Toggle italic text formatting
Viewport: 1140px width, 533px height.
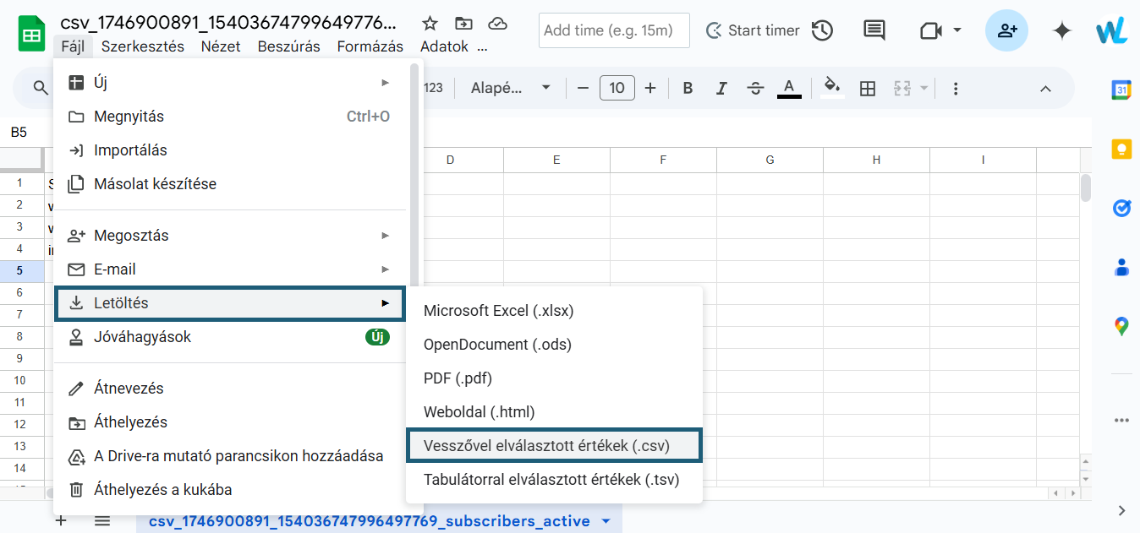pyautogui.click(x=721, y=88)
